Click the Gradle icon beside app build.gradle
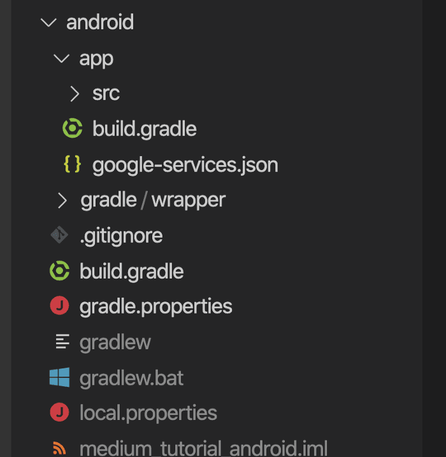The image size is (446, 457). [73, 128]
